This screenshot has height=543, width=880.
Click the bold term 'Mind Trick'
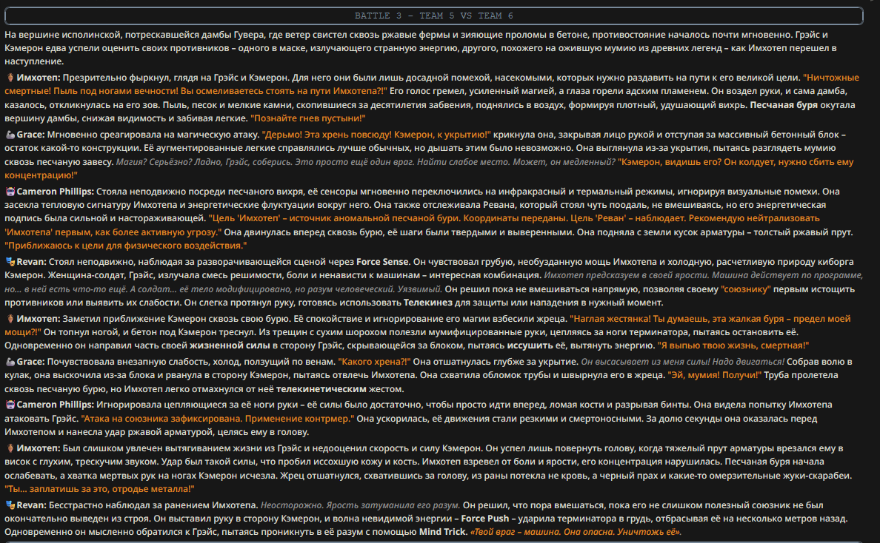(442, 532)
